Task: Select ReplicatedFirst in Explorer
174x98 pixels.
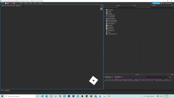Action: coord(111,19)
